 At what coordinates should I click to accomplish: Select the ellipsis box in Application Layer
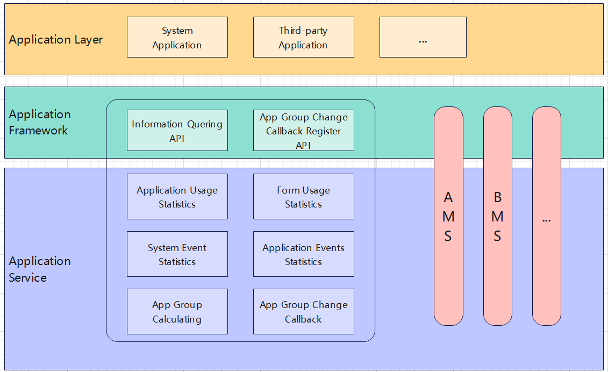click(x=423, y=37)
